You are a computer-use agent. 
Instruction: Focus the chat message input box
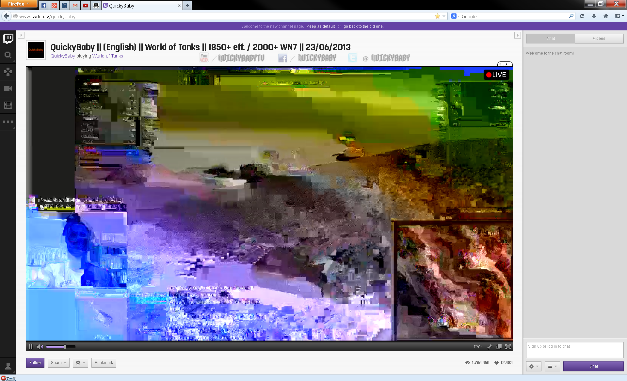pyautogui.click(x=575, y=350)
